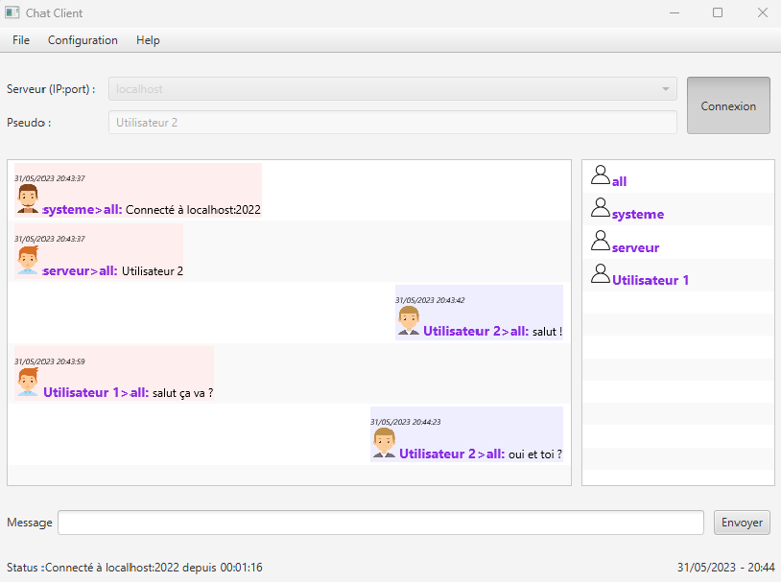Select "Utilisateur 1" in the user list
The image size is (781, 582).
pos(651,281)
